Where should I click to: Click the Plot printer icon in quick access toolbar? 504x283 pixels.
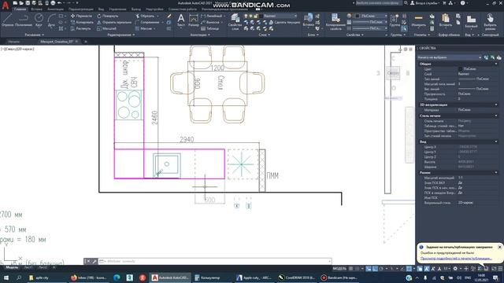[53, 3]
